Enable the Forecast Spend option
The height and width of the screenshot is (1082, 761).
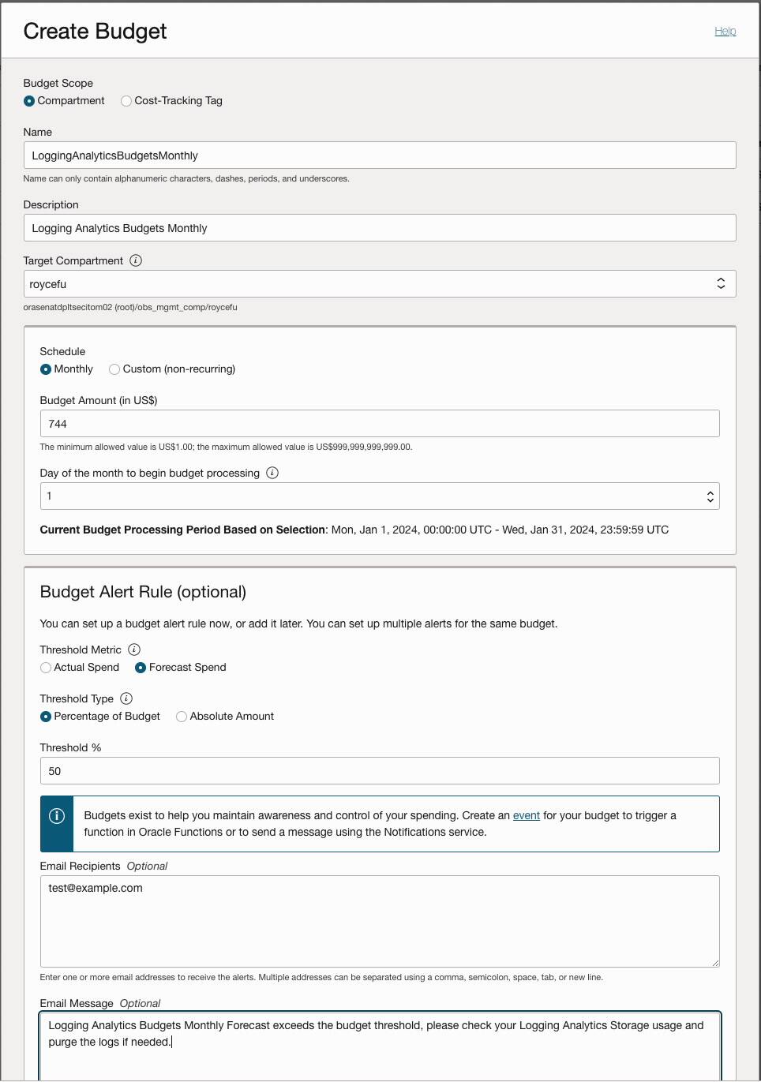click(x=141, y=668)
